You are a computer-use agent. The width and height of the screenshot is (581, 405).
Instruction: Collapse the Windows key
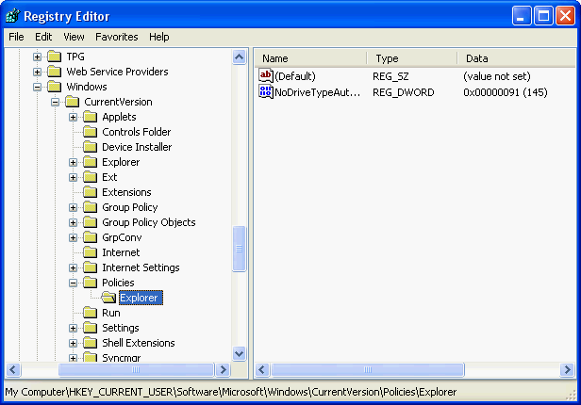37,87
